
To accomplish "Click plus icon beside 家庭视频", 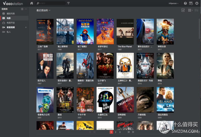I will [x=26, y=27].
